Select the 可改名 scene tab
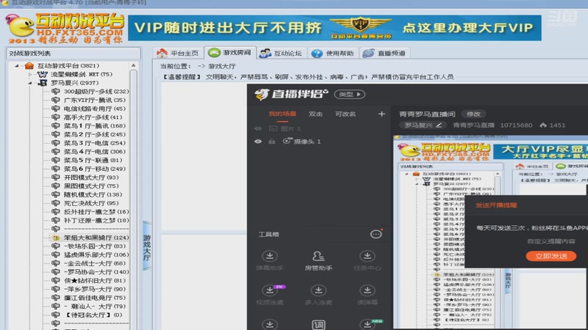This screenshot has height=330, width=588. (x=345, y=114)
